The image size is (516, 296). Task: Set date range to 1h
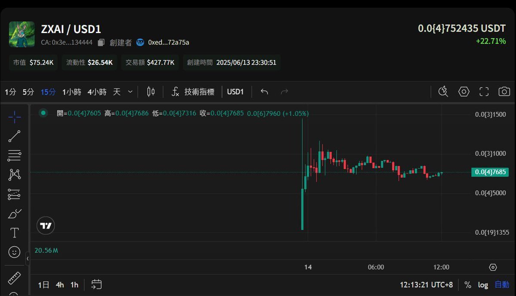tap(74, 285)
